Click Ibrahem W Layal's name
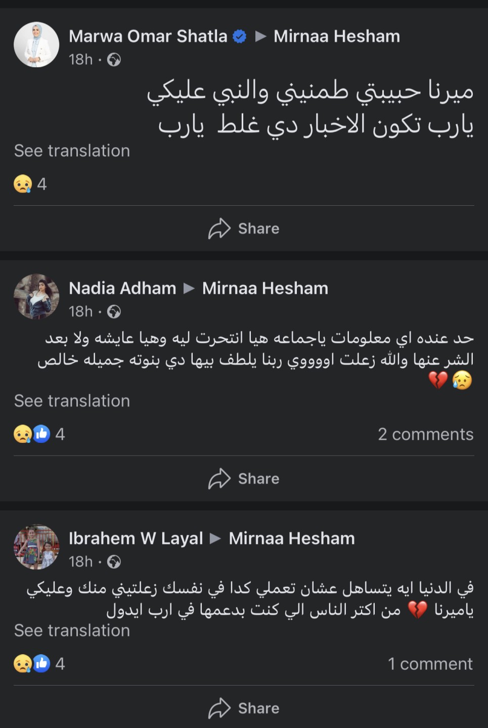Viewport: 488px width, 728px height. pyautogui.click(x=136, y=538)
